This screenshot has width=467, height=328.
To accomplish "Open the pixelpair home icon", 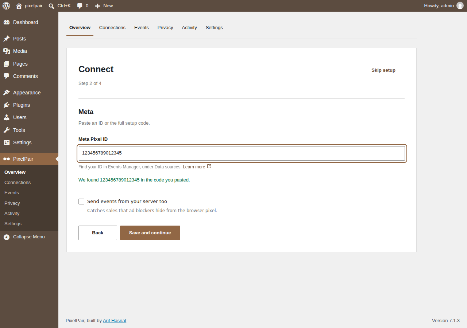I will click(19, 6).
